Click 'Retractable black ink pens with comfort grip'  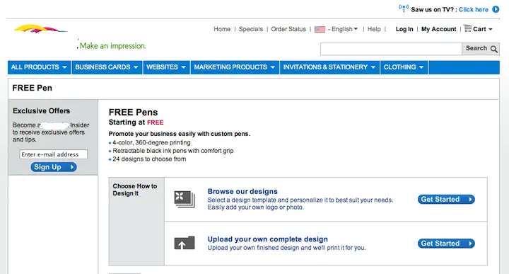click(x=173, y=151)
